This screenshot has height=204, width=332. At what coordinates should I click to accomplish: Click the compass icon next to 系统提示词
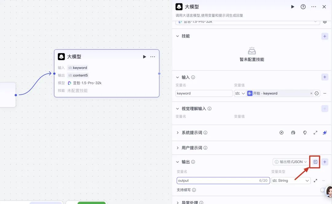click(282, 132)
